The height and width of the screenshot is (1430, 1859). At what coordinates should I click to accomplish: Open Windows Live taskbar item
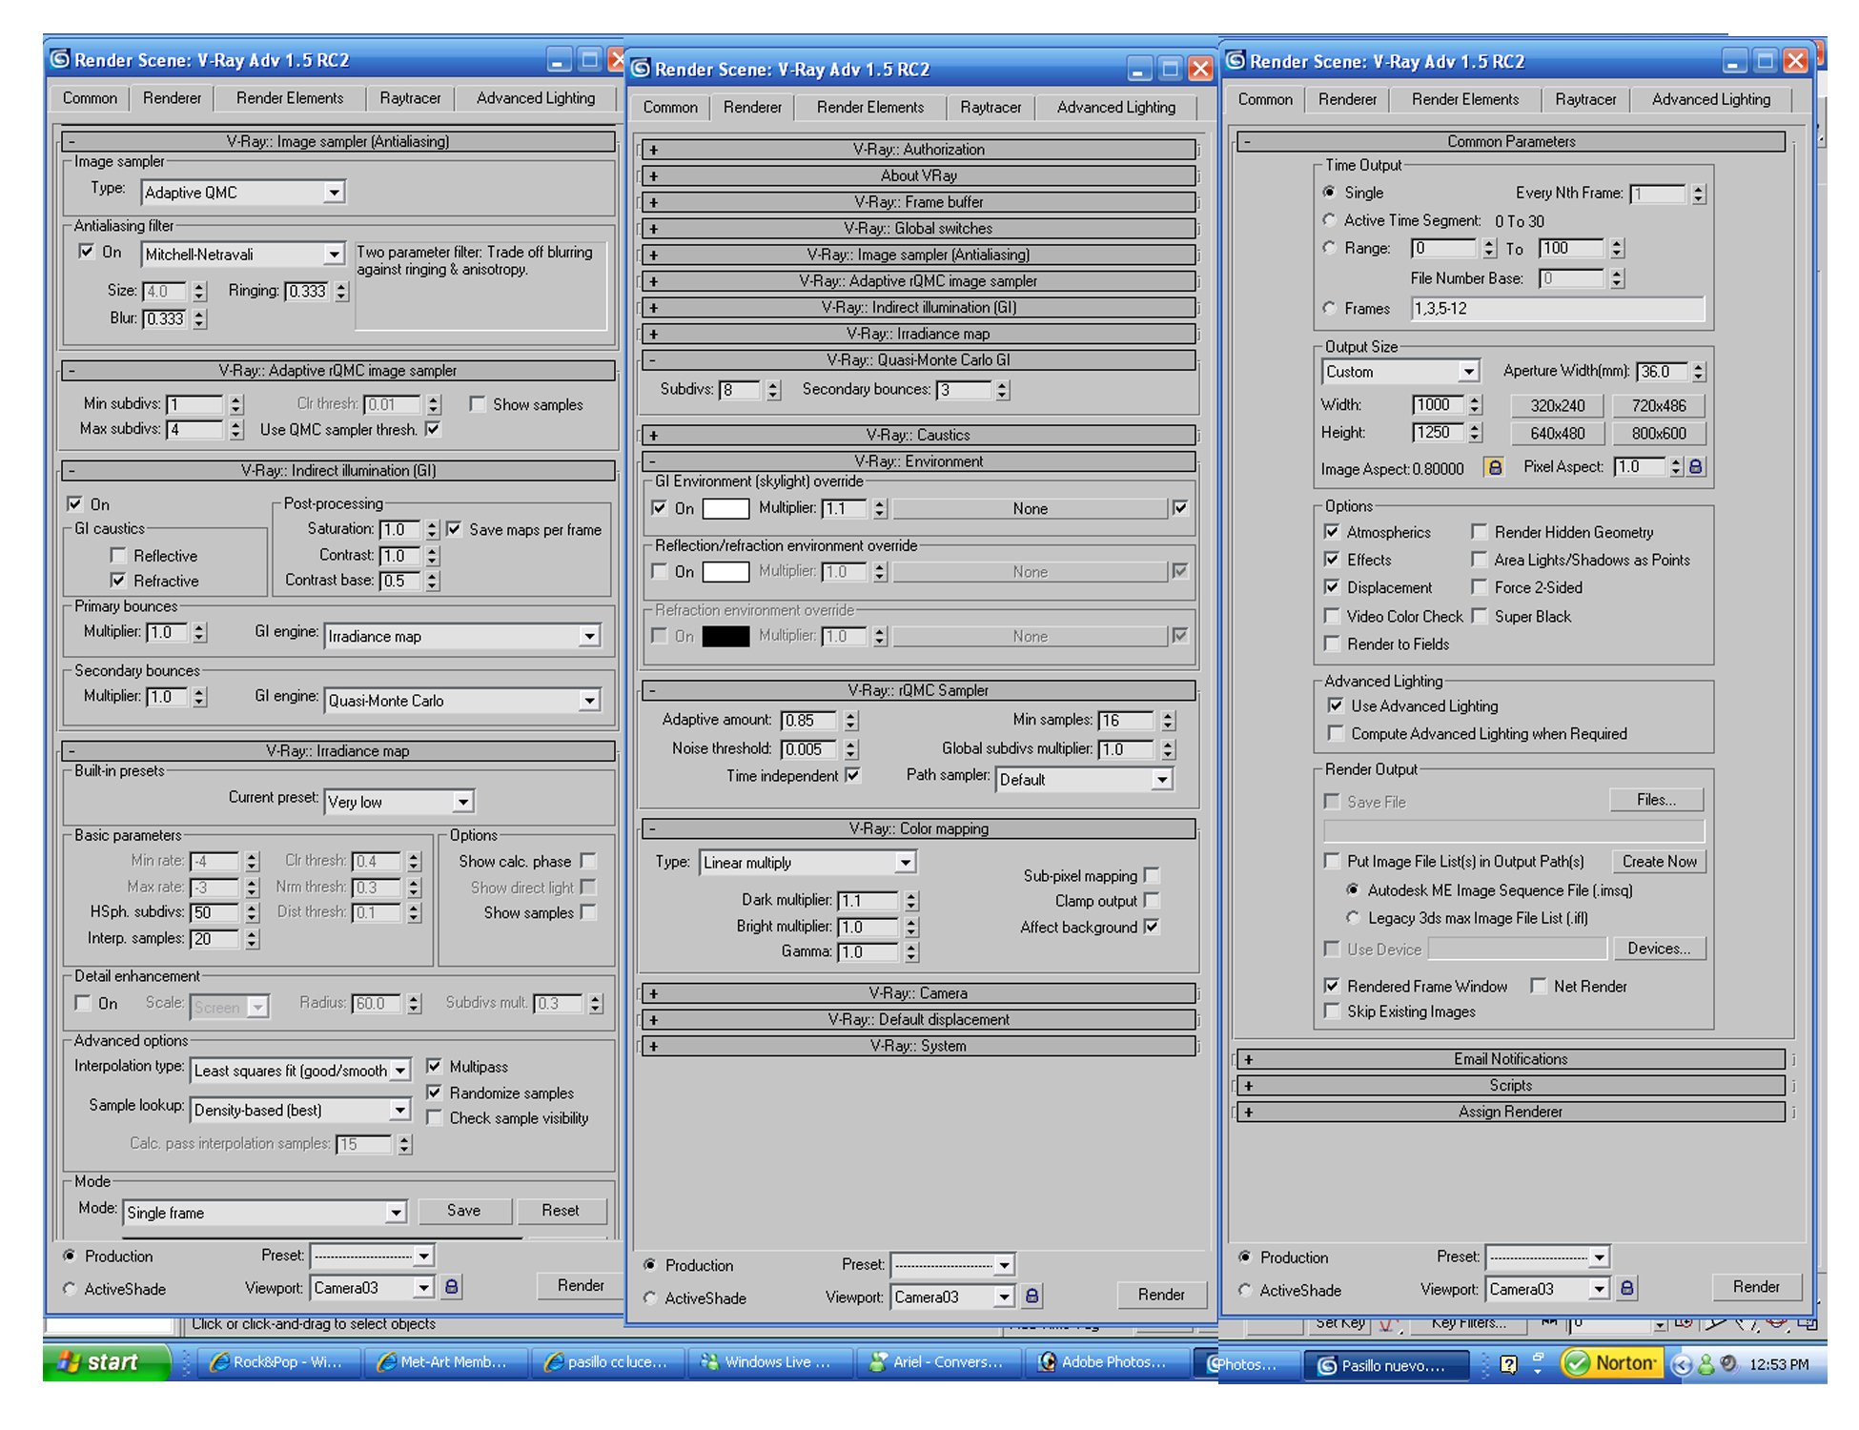(766, 1362)
